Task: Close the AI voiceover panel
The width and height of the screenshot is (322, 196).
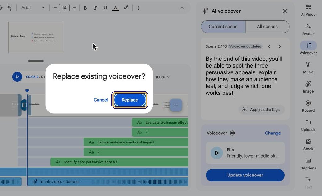Action: coord(285,11)
